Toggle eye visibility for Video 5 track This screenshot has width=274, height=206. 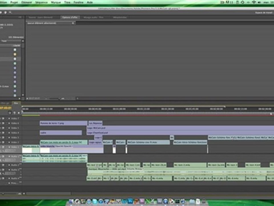[x=3, y=128]
